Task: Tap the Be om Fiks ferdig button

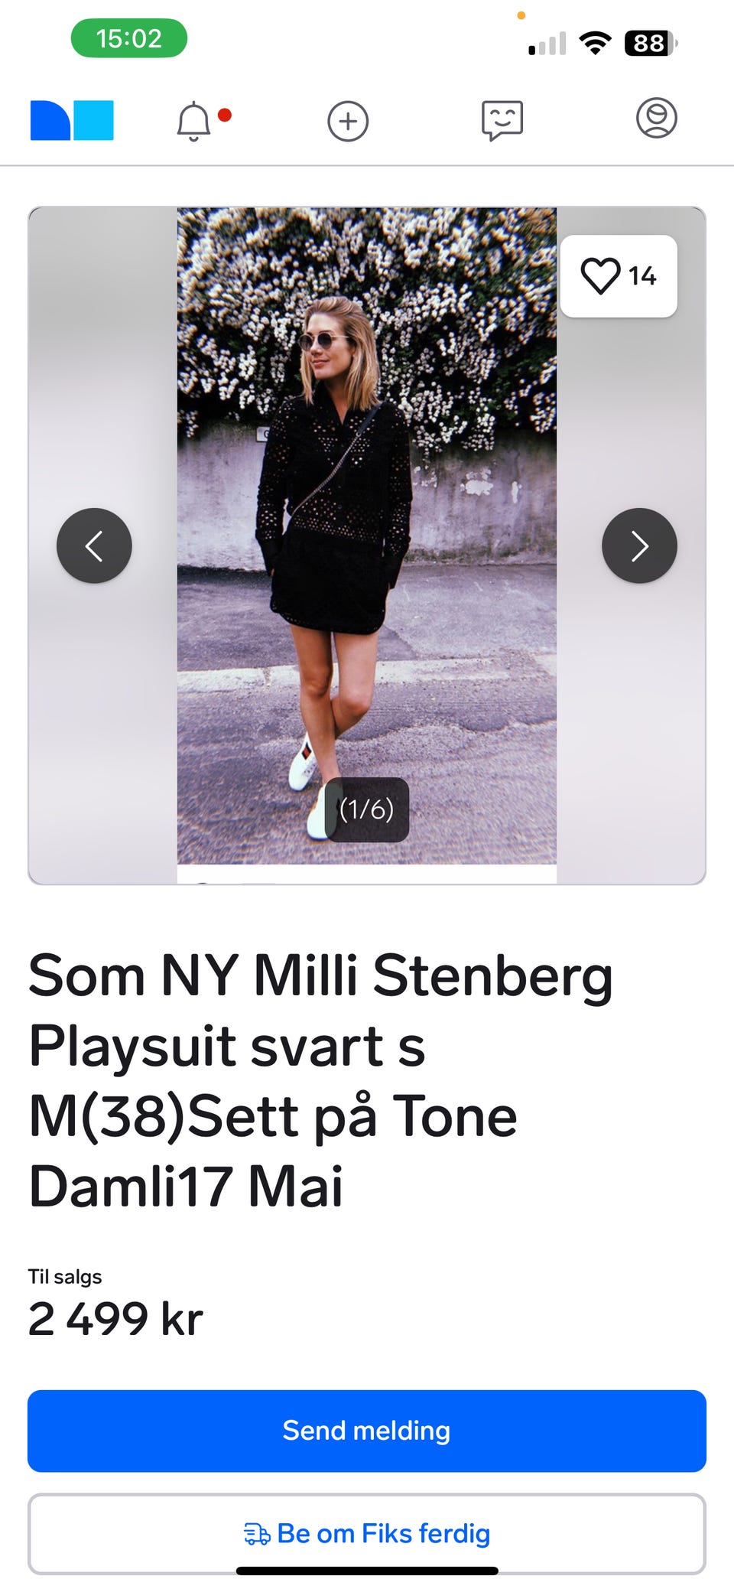Action: [x=367, y=1534]
